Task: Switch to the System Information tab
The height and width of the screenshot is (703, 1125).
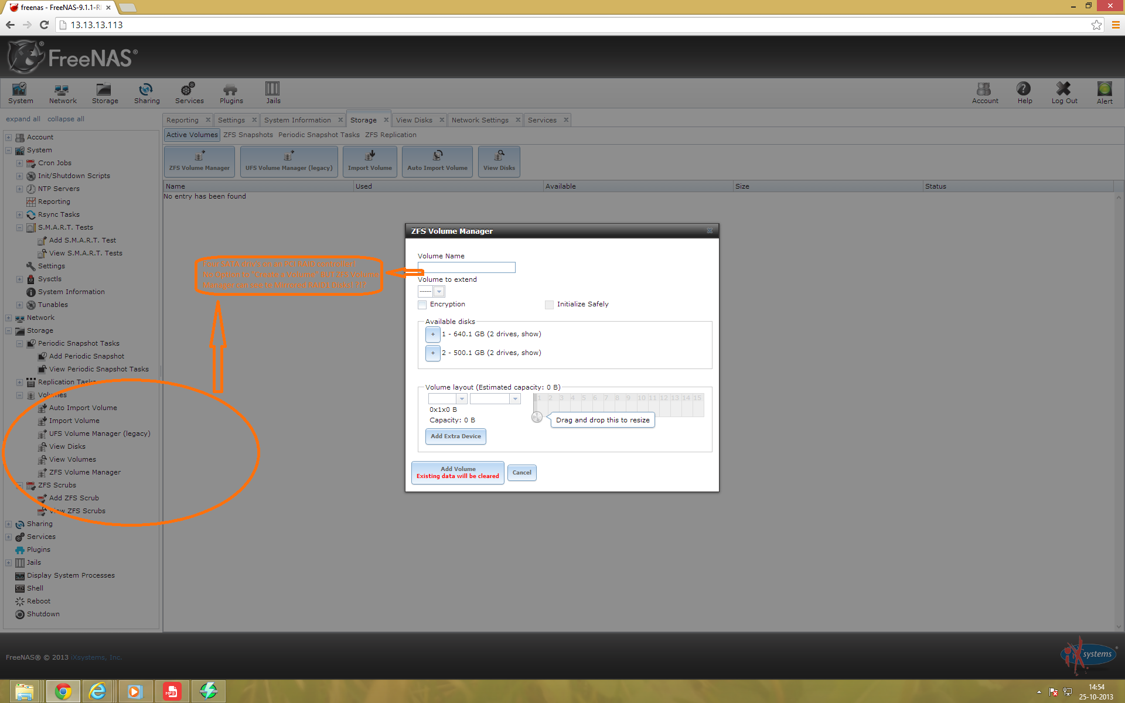Action: 298,120
